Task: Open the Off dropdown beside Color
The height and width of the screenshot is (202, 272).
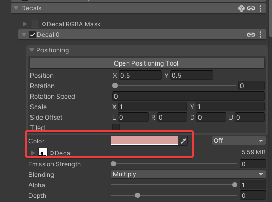Action: pos(238,141)
